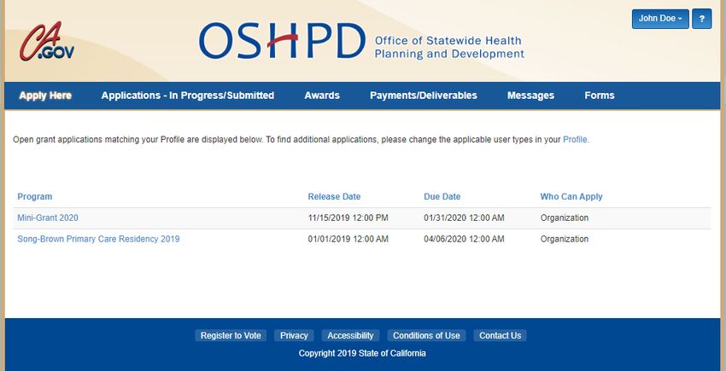The image size is (726, 371).
Task: Click Organization in the Mini-Grant 2020 row
Action: click(565, 217)
